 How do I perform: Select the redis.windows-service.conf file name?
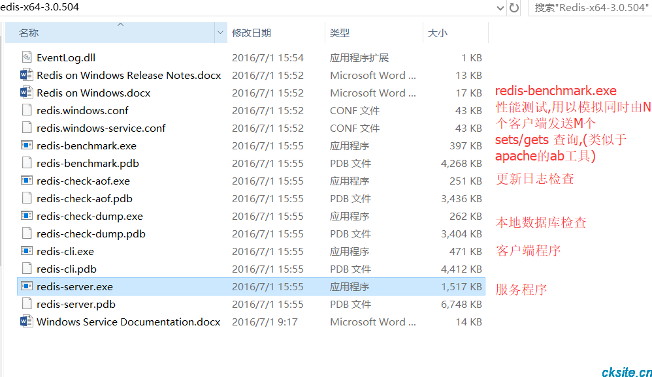click(101, 128)
